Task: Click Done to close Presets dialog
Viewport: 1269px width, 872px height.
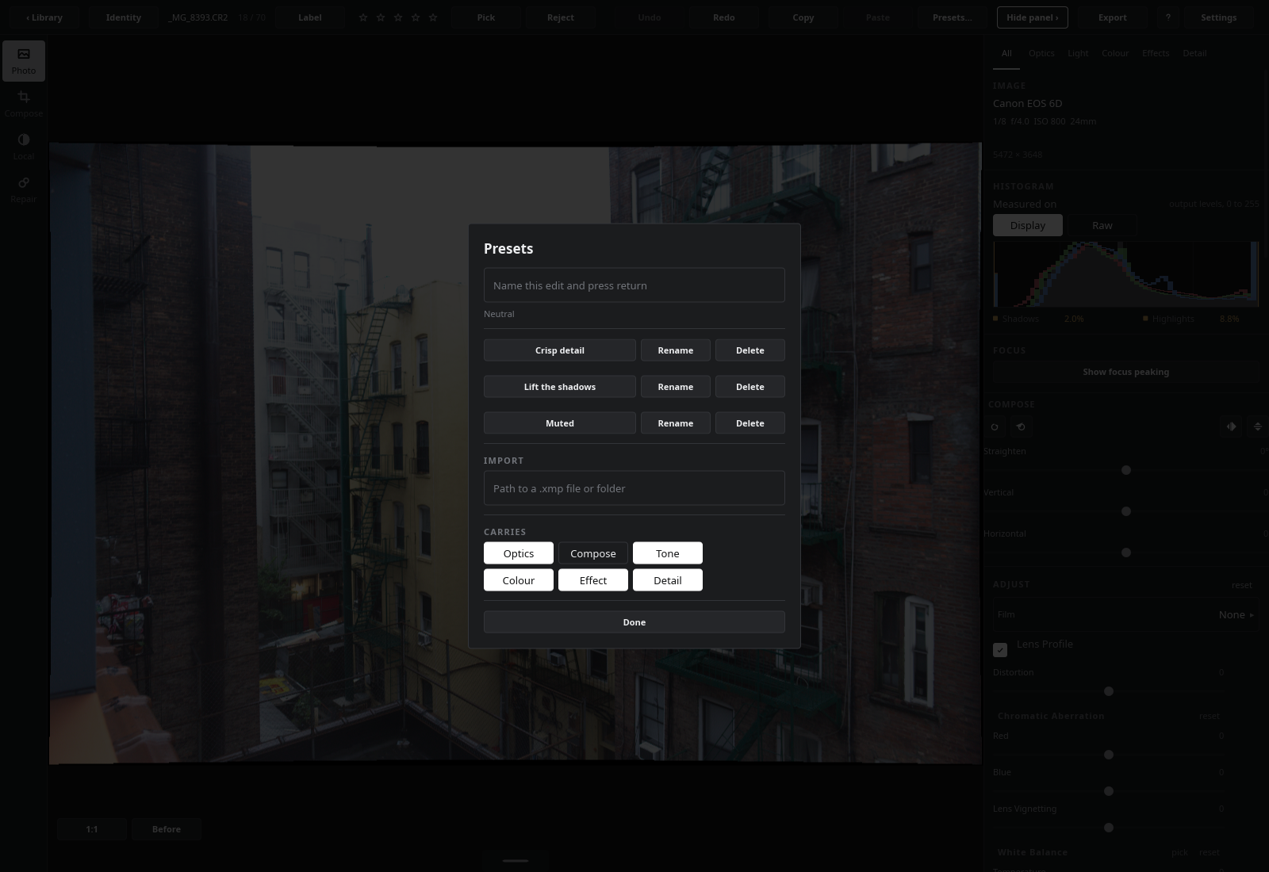Action: [x=634, y=622]
